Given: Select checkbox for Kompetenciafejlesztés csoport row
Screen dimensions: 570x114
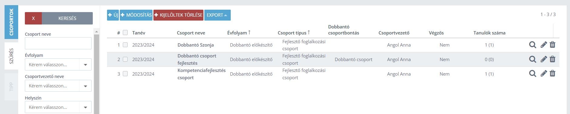Looking at the screenshot, I should (x=125, y=74).
